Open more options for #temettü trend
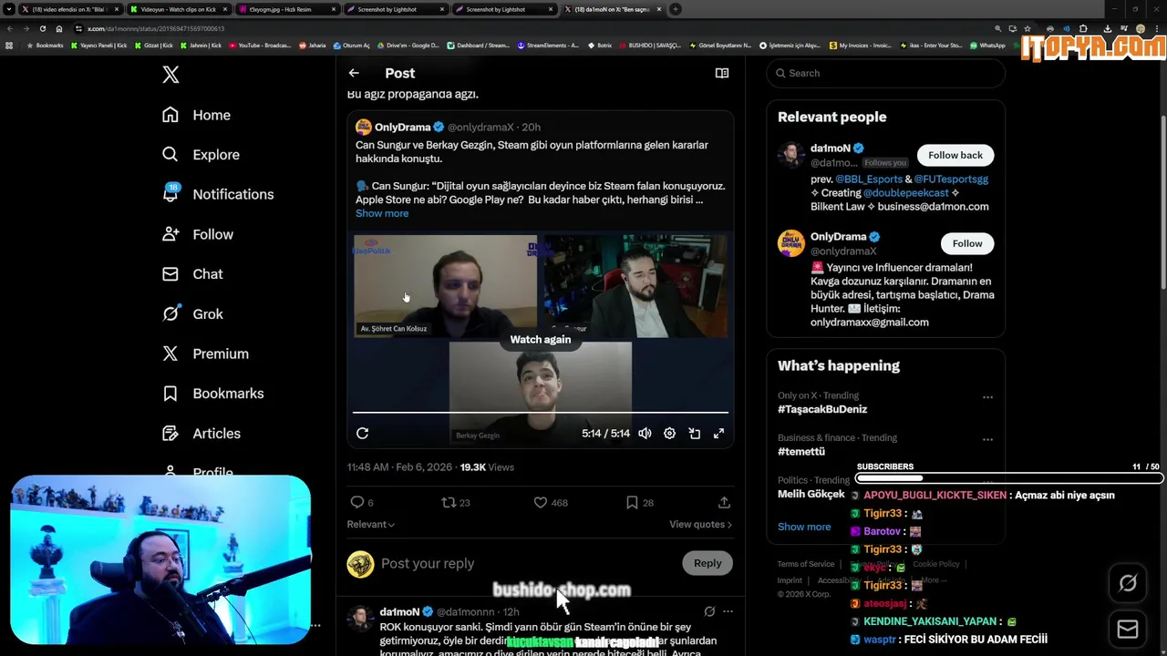Screen dimensions: 1167x656 click(987, 439)
